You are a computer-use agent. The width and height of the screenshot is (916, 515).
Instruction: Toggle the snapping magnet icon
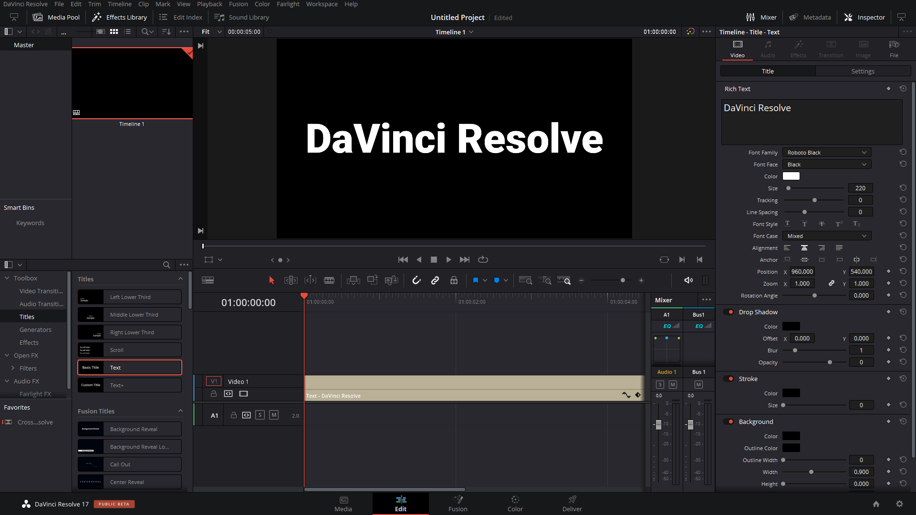click(x=416, y=280)
